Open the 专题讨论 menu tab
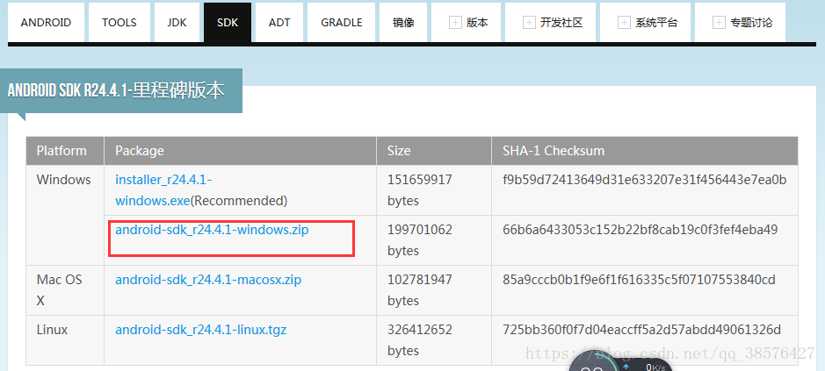This screenshot has height=371, width=825. (x=740, y=23)
